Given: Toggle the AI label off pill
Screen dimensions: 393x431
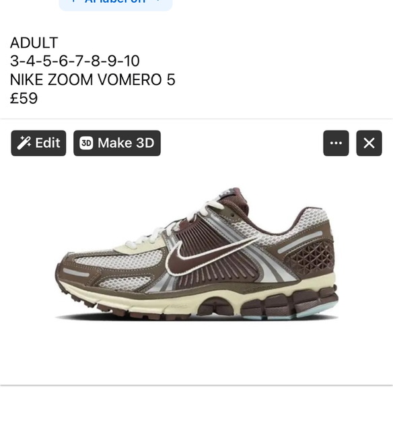Looking at the screenshot, I should (116, 3).
